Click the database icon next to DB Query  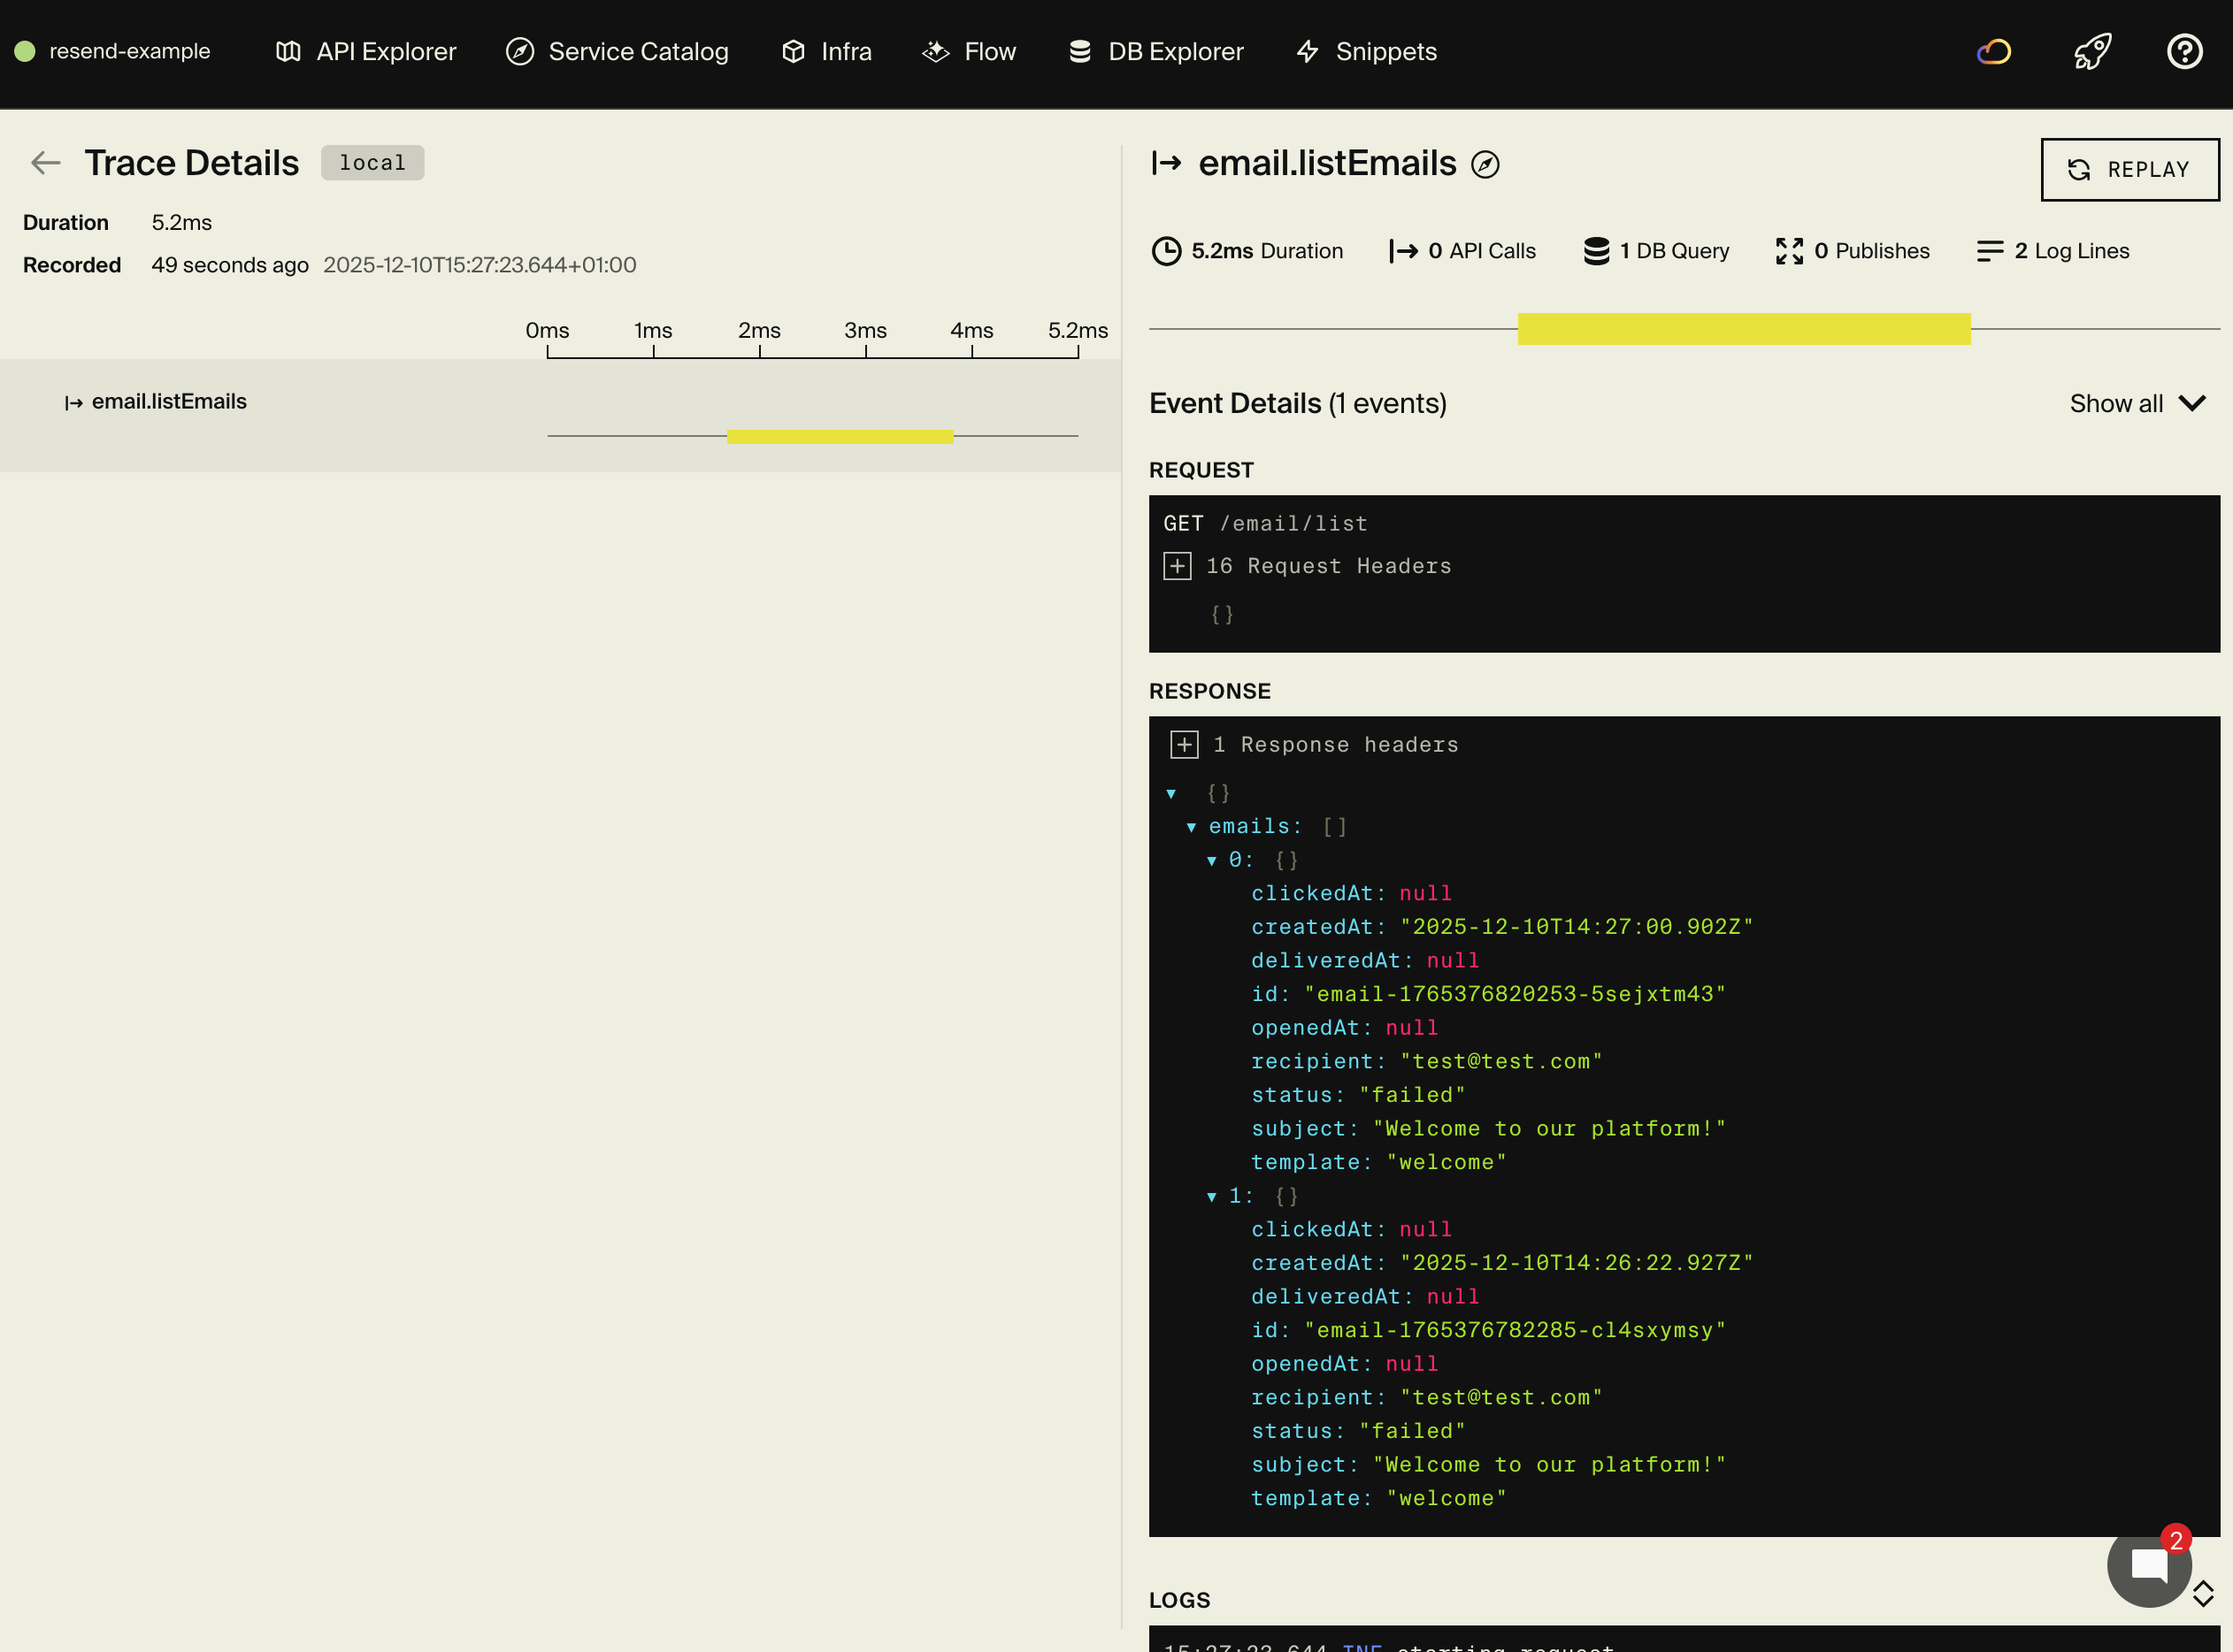click(x=1597, y=251)
